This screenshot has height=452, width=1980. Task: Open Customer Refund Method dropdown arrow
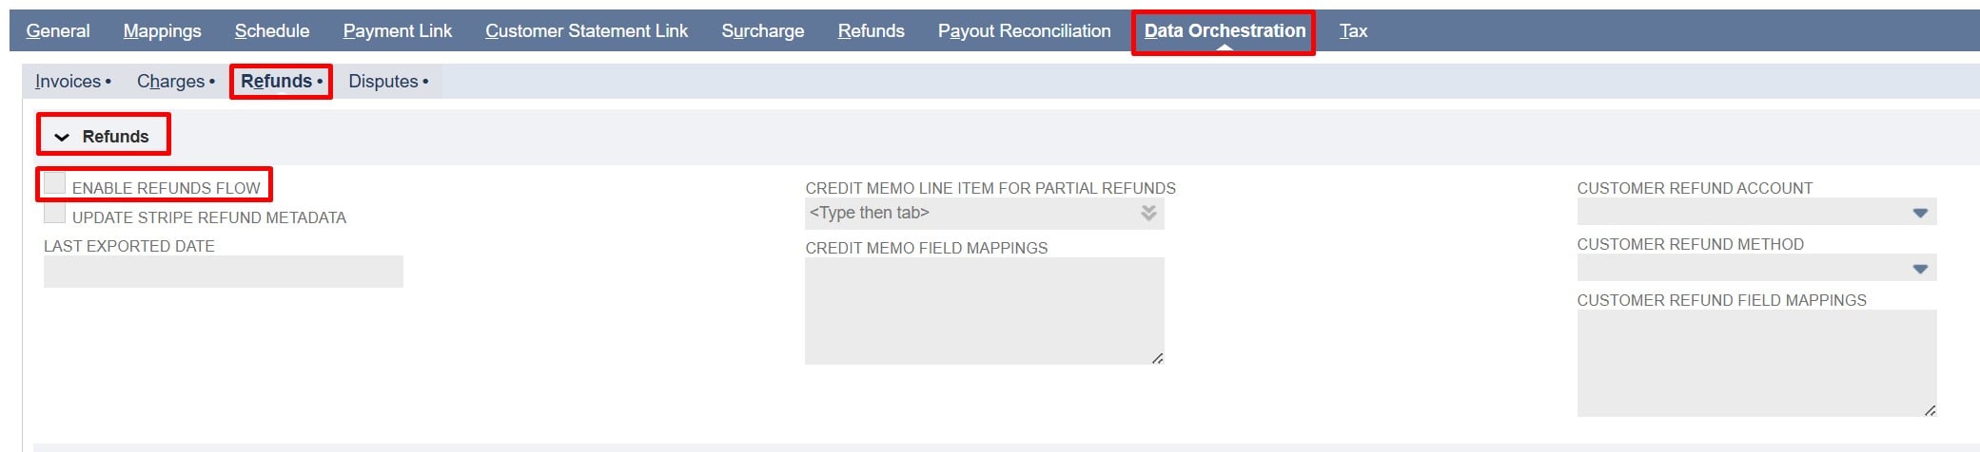1919,269
